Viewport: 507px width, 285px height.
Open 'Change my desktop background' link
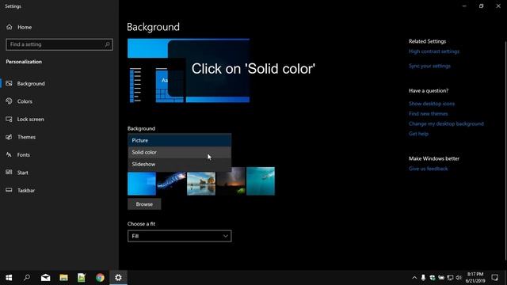coord(446,123)
